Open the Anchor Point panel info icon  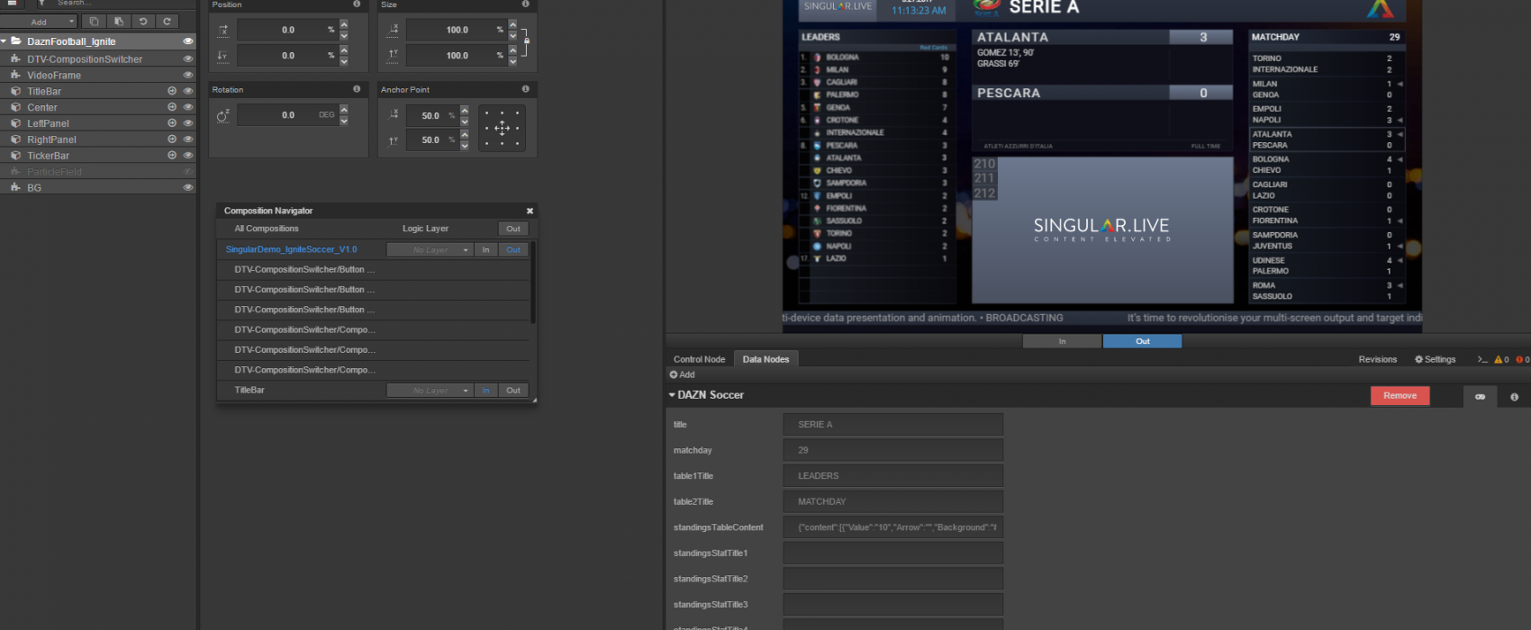[x=525, y=89]
